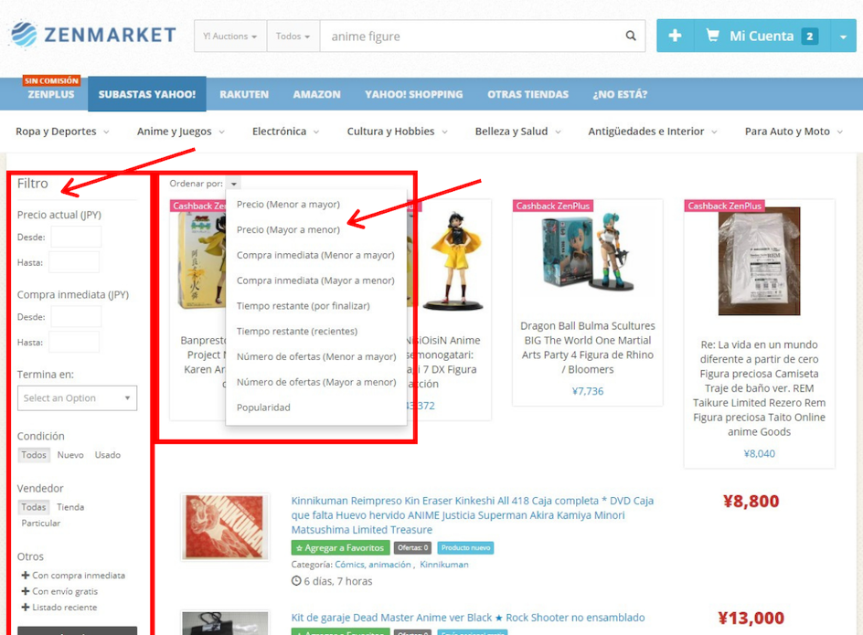The image size is (863, 635).
Task: Click plus icon for Listado reciente
Action: point(26,607)
